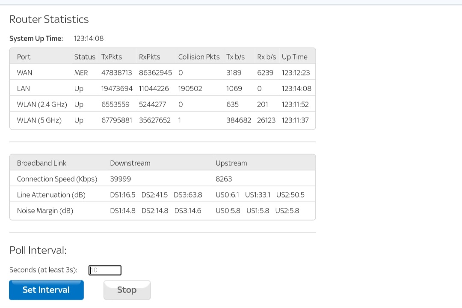Click the Port column header
The image size is (462, 308).
tap(24, 57)
